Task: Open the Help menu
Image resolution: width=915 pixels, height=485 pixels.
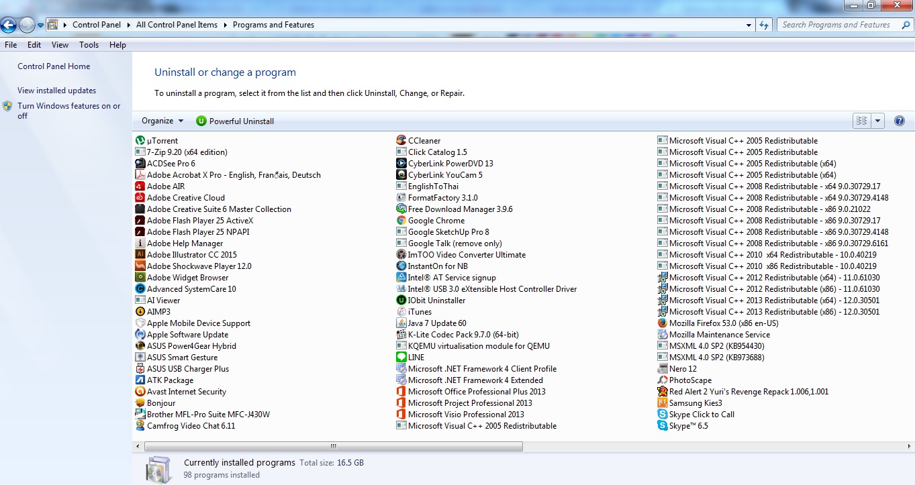Action: pyautogui.click(x=118, y=45)
